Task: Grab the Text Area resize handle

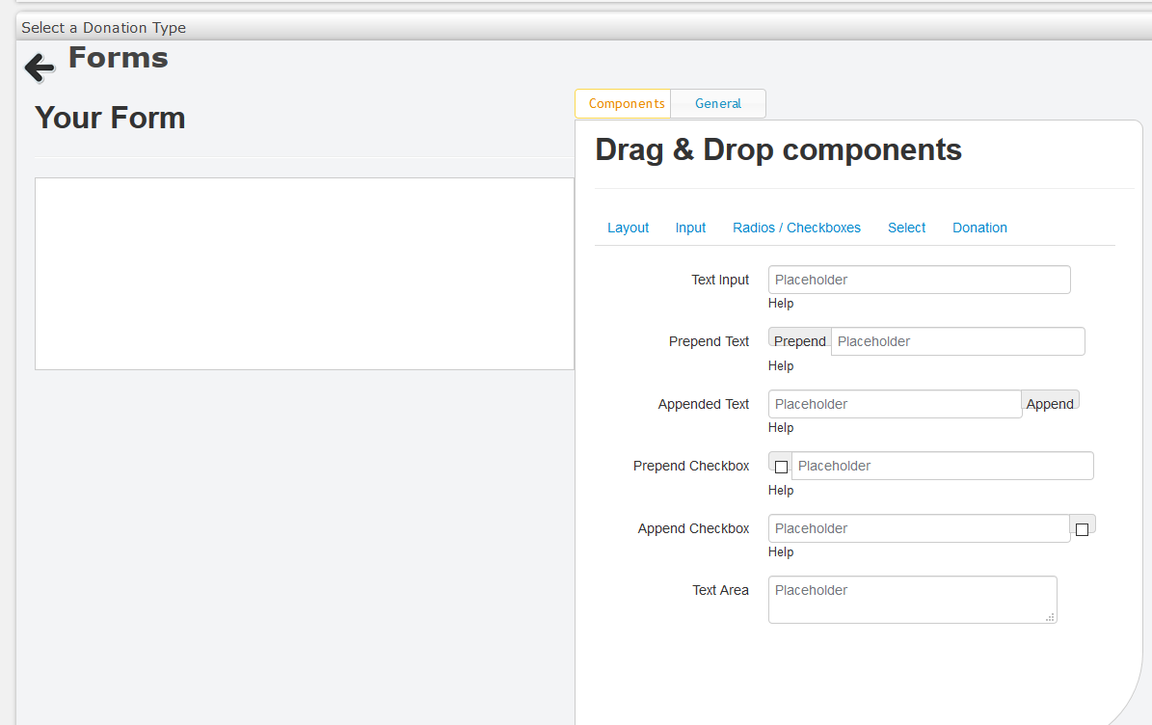Action: click(1051, 618)
